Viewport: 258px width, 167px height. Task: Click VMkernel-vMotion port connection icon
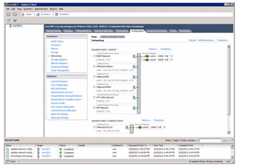(x=134, y=67)
